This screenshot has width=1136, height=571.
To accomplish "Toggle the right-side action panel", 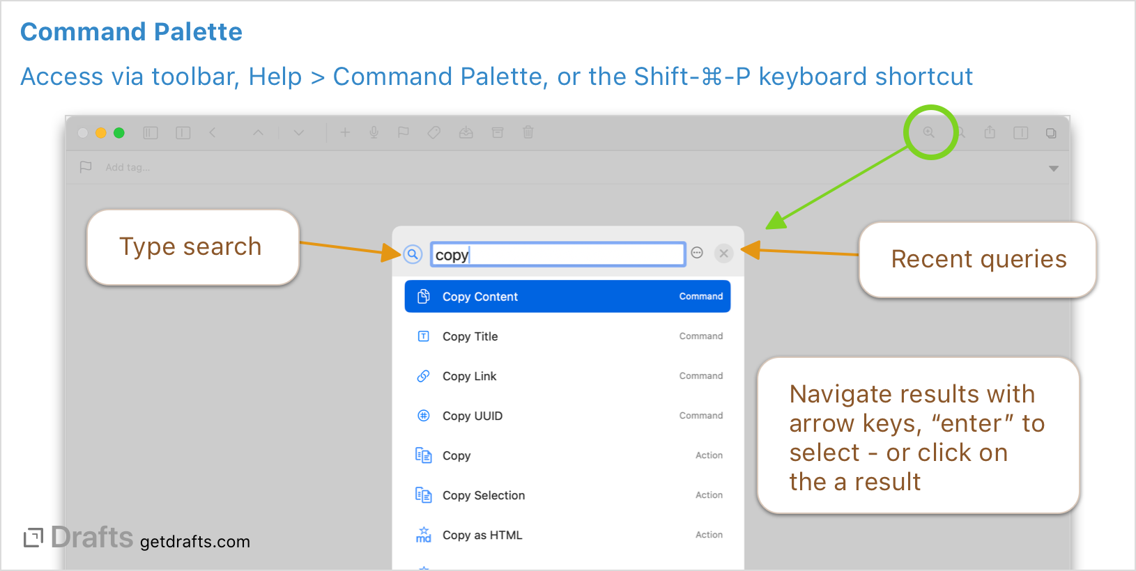I will (1020, 132).
